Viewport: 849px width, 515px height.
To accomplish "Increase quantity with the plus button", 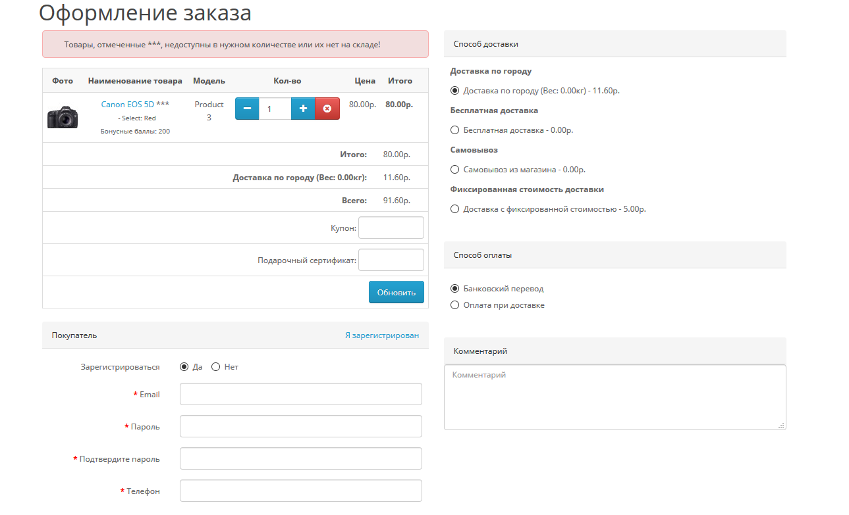I will pos(303,109).
